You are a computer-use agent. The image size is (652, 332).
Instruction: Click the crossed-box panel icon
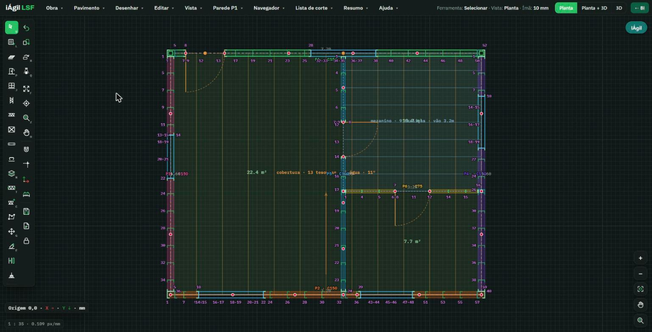[x=11, y=130]
